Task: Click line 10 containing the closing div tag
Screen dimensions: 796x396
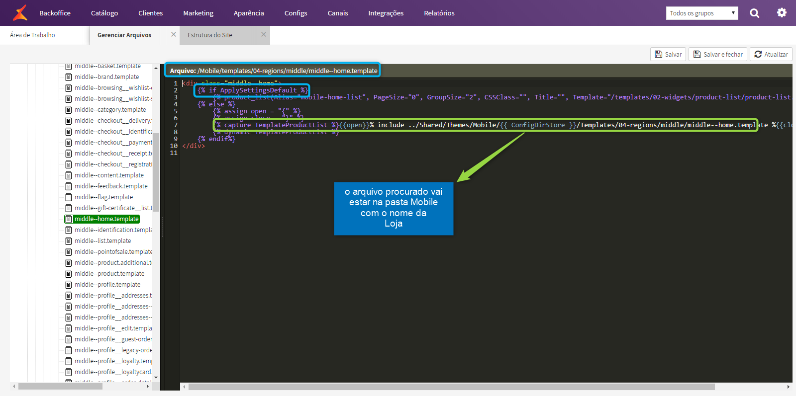Action: coord(194,146)
